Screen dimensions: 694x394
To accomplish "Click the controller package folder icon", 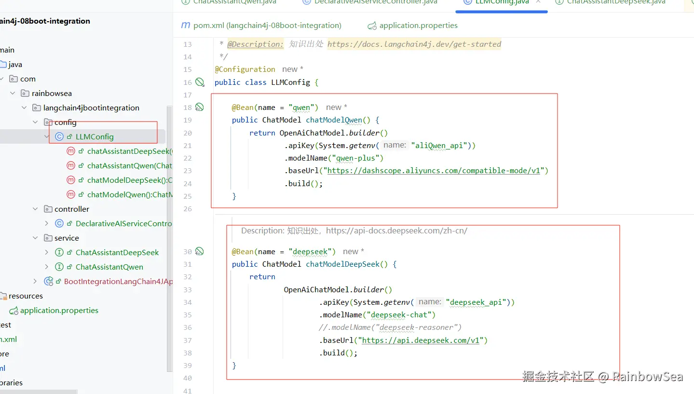I will [48, 209].
